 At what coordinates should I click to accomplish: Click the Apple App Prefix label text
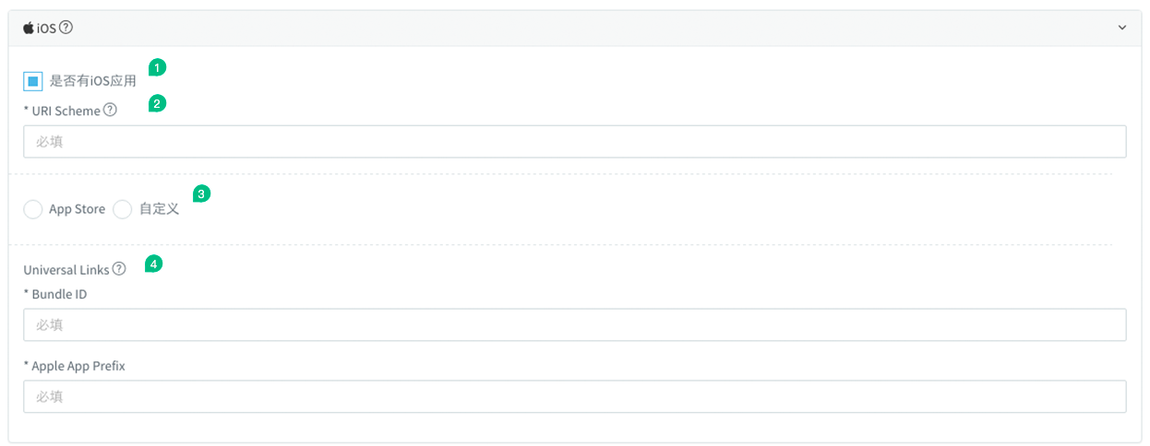coord(78,366)
